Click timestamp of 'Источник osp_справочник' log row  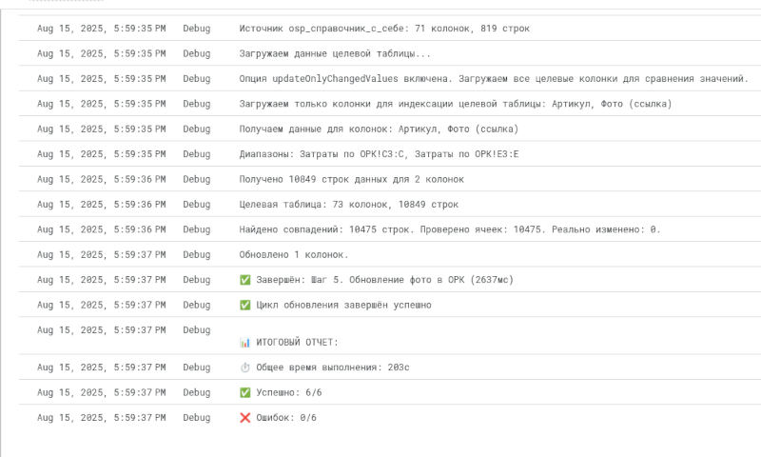tap(102, 29)
